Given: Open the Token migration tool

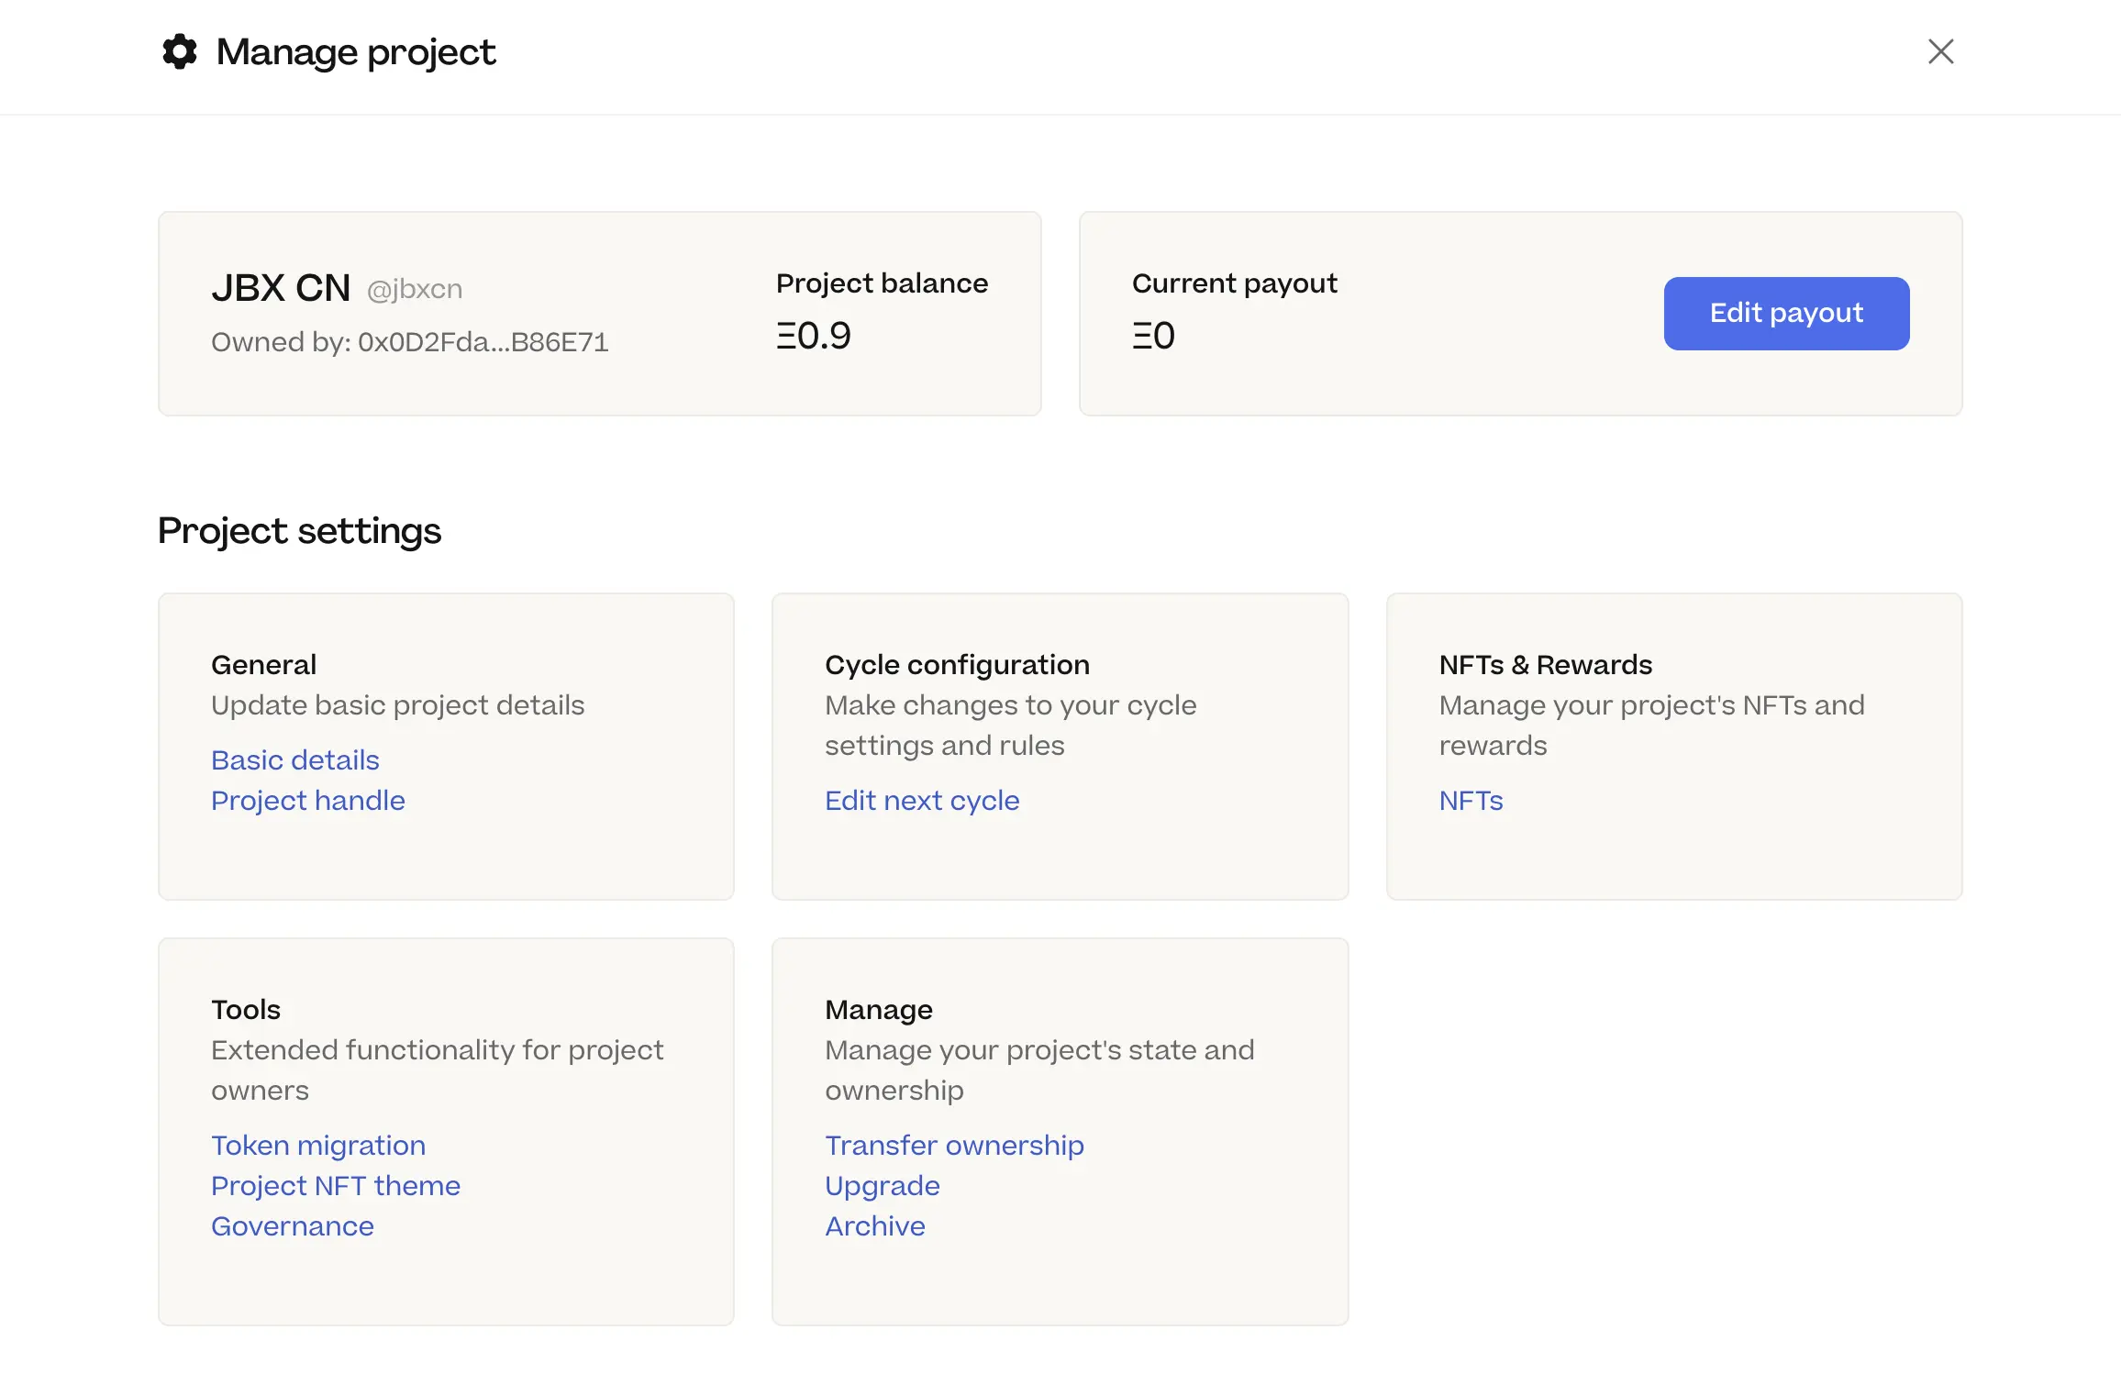Looking at the screenshot, I should click(x=318, y=1145).
